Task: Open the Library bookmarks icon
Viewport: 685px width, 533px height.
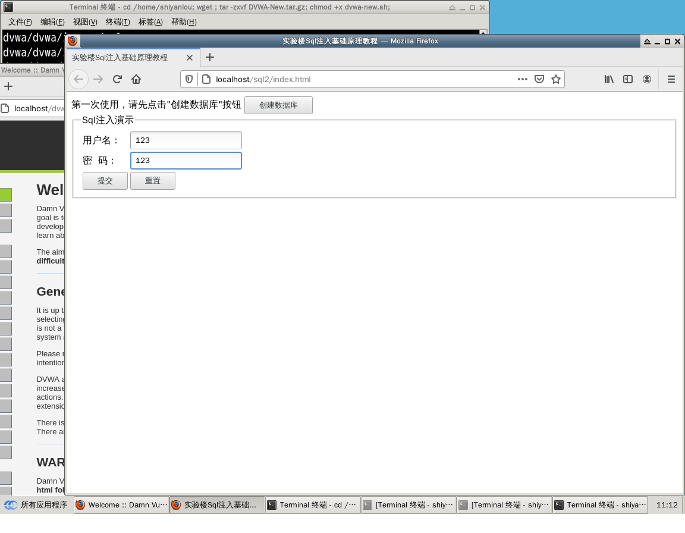Action: coord(609,79)
